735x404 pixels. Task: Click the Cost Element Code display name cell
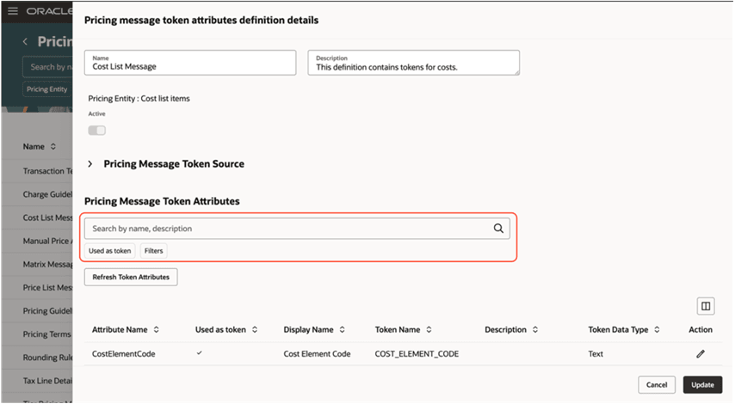[x=317, y=354]
